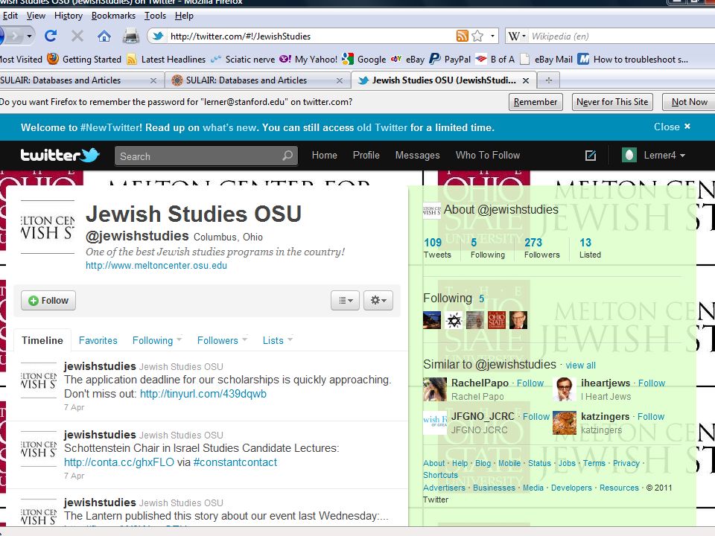Open the History menu
The height and width of the screenshot is (536, 715).
click(69, 16)
